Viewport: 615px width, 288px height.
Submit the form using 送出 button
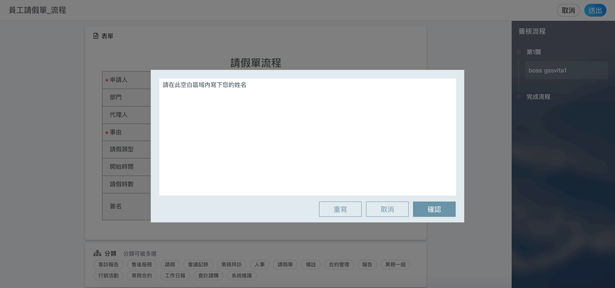coord(595,10)
